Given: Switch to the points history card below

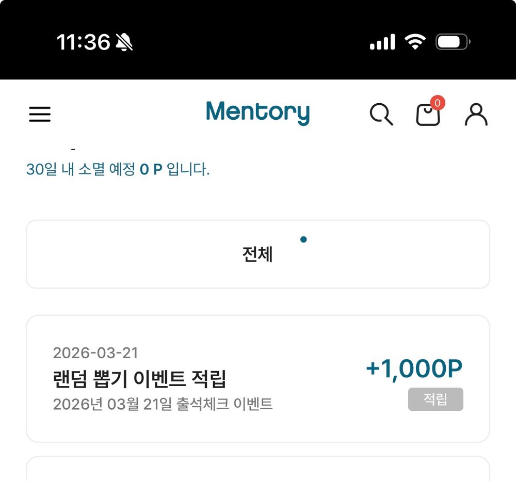Looking at the screenshot, I should [258, 470].
